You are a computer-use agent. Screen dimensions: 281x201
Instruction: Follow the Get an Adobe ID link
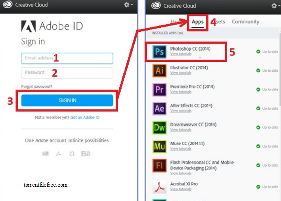(85, 117)
